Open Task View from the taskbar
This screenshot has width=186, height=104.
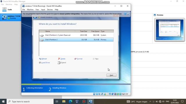57,101
